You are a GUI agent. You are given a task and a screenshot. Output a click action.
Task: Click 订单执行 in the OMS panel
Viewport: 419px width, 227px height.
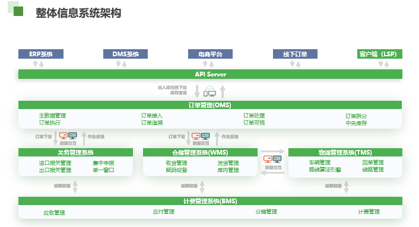click(50, 123)
